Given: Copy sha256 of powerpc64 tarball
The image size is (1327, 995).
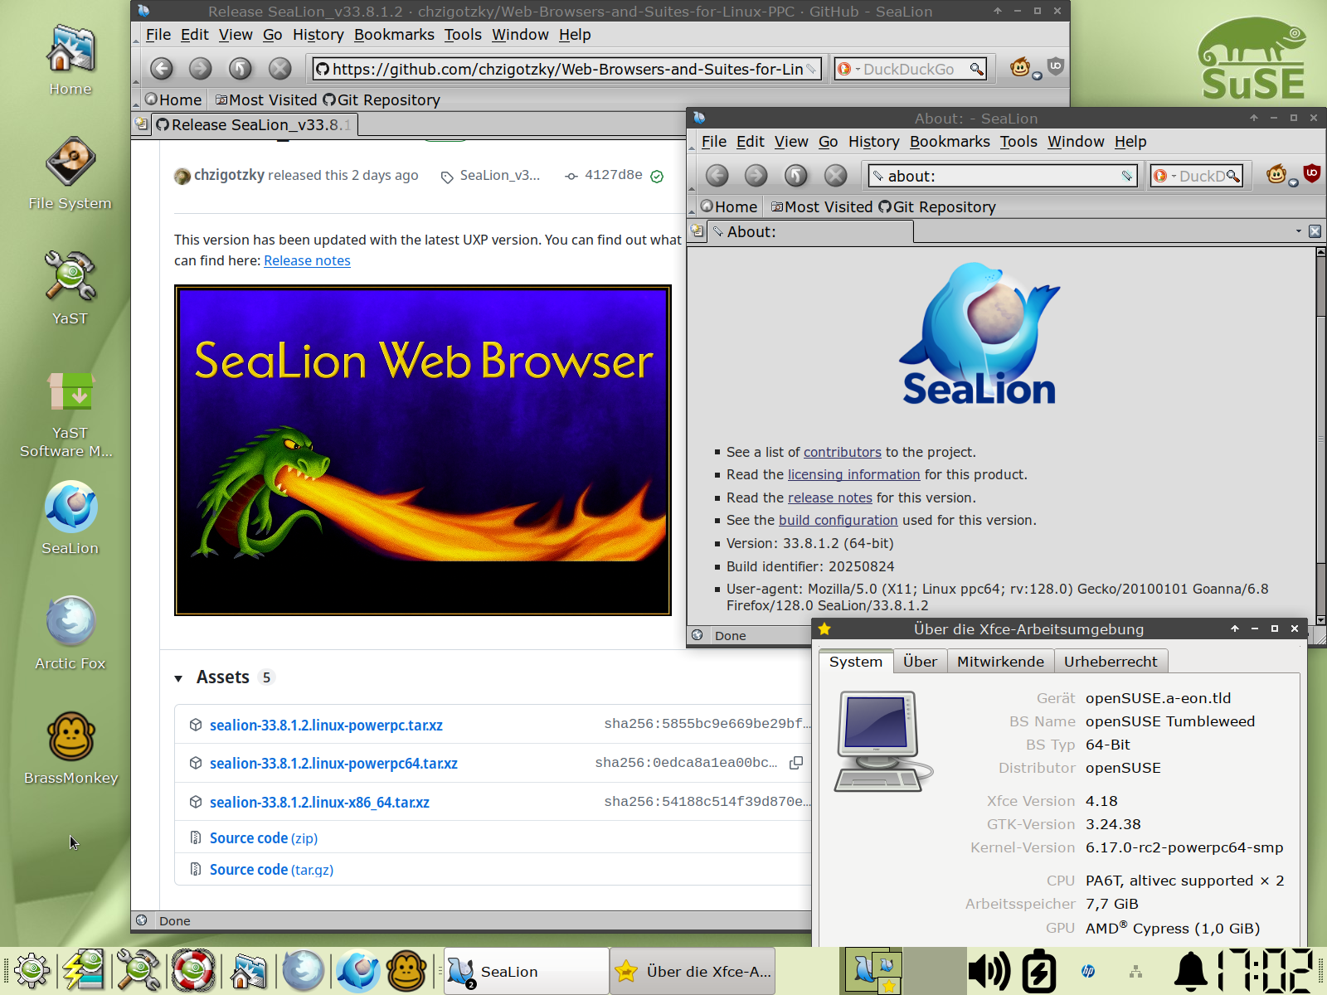Looking at the screenshot, I should [x=796, y=763].
